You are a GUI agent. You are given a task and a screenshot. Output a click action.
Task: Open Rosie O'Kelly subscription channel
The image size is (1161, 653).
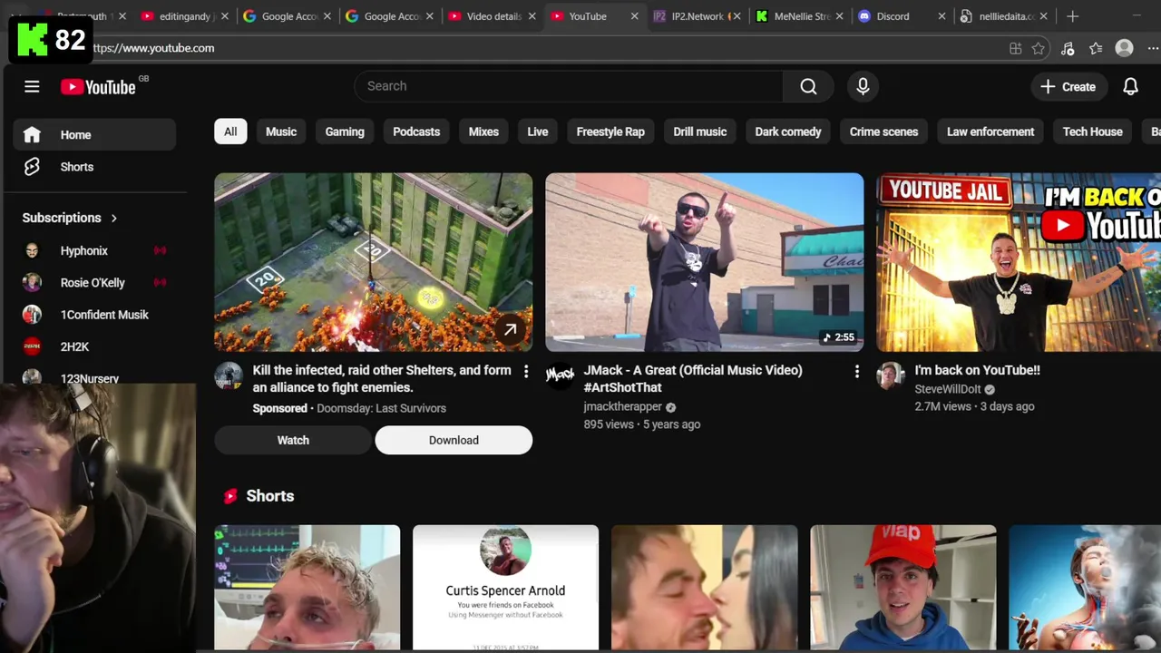click(x=94, y=283)
